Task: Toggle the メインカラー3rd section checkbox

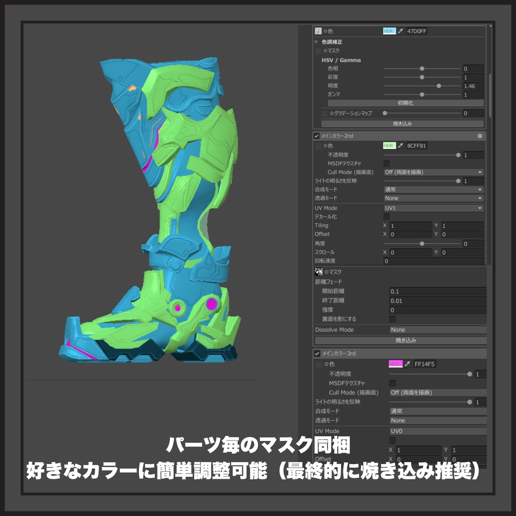Action: pyautogui.click(x=317, y=353)
